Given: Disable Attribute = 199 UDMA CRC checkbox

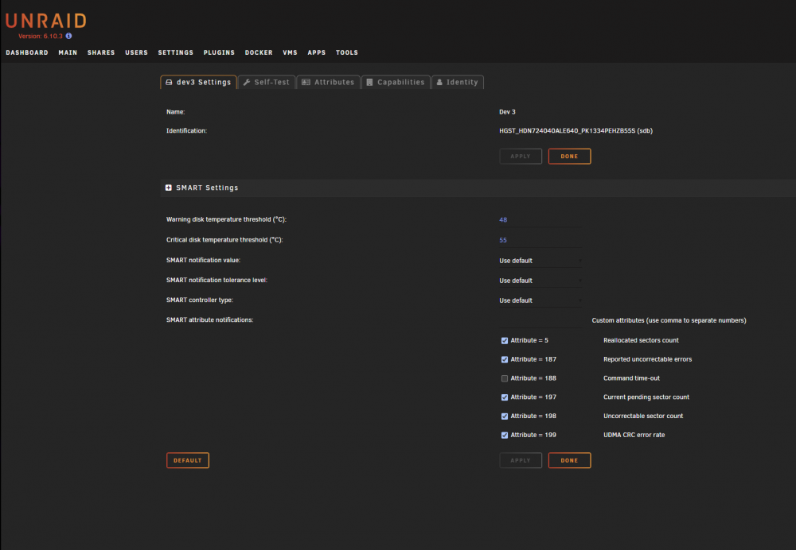Looking at the screenshot, I should point(505,435).
